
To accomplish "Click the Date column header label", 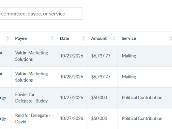I will pyautogui.click(x=65, y=38).
